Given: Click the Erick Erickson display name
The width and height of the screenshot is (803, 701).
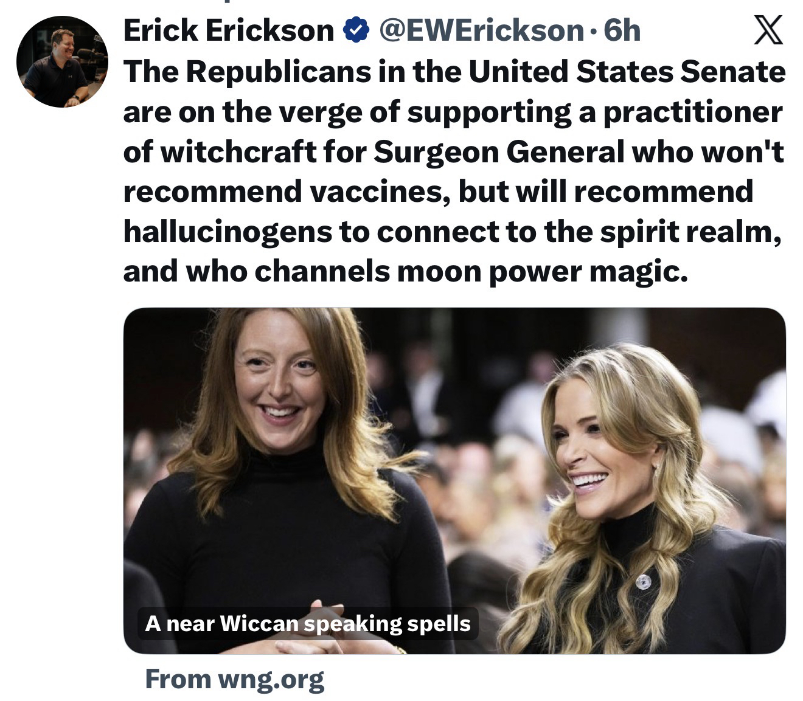Looking at the screenshot, I should (x=229, y=30).
